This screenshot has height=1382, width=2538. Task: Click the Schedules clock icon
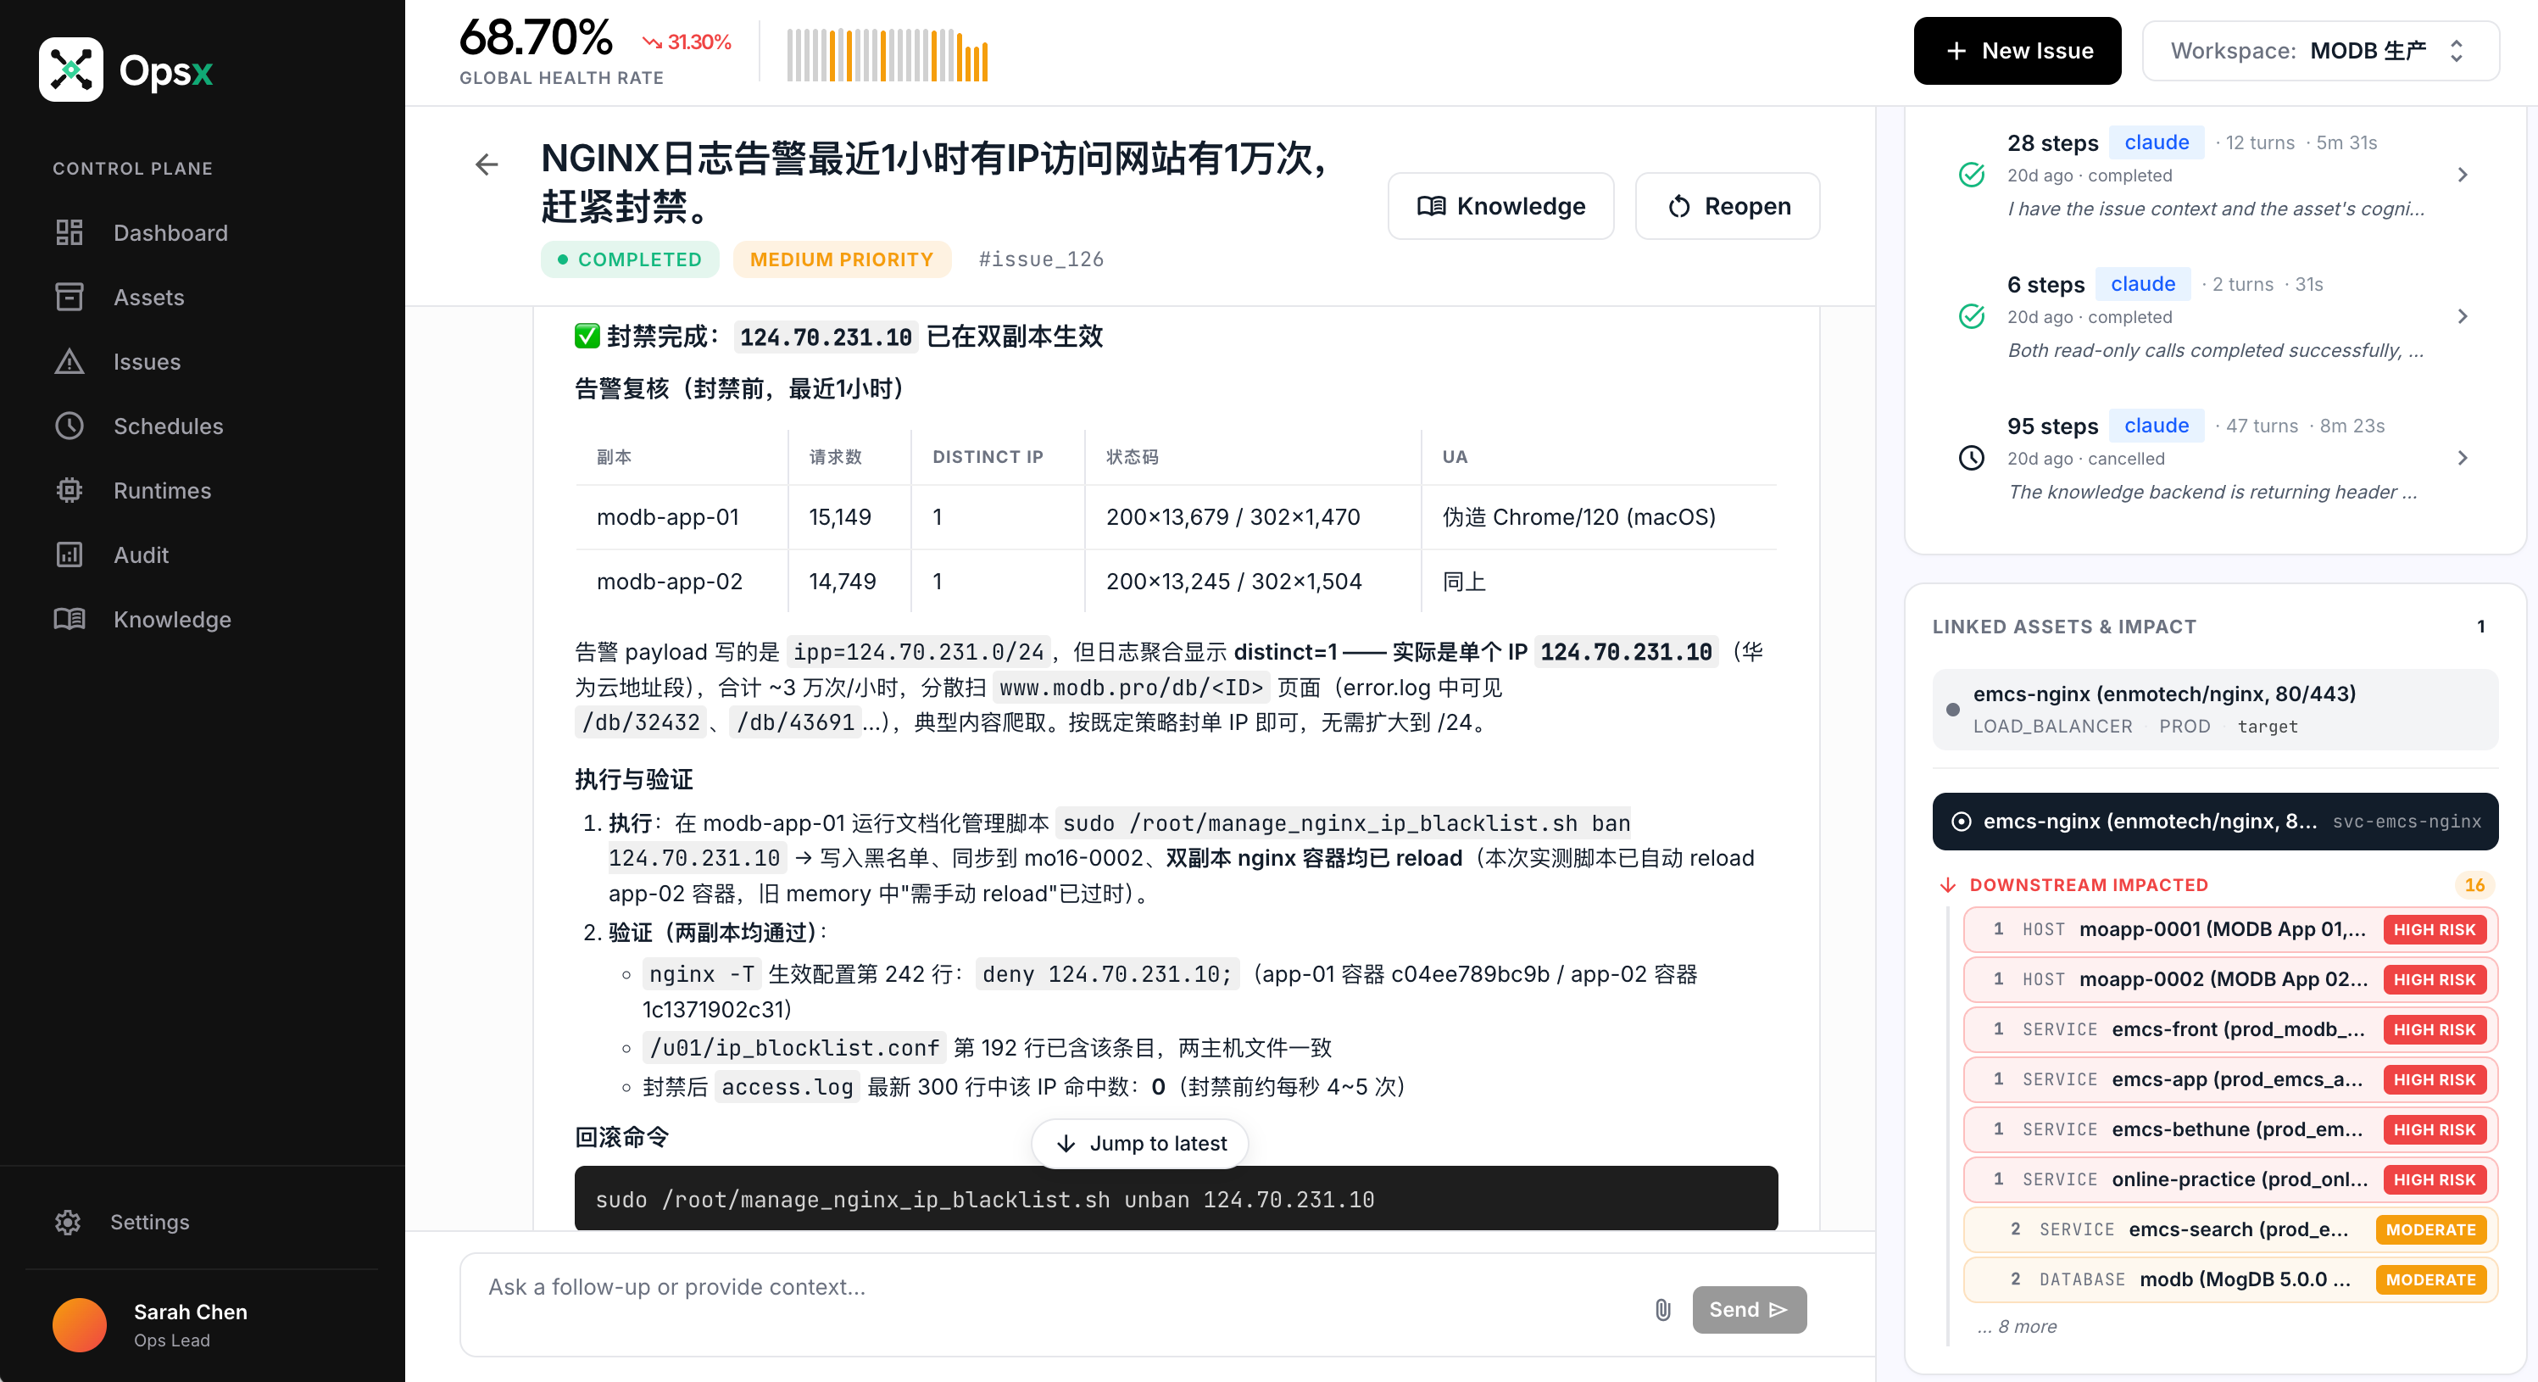pyautogui.click(x=69, y=426)
